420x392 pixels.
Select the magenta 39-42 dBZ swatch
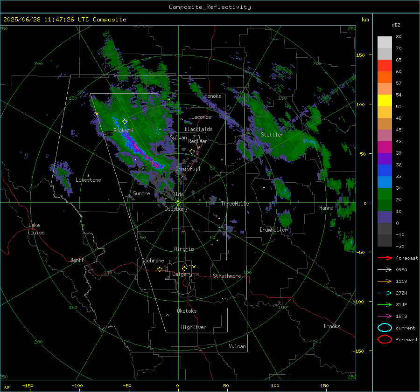tap(385, 147)
